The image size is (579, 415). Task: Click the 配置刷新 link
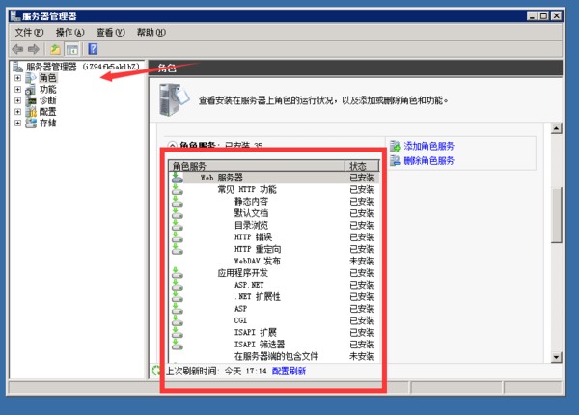(x=289, y=371)
